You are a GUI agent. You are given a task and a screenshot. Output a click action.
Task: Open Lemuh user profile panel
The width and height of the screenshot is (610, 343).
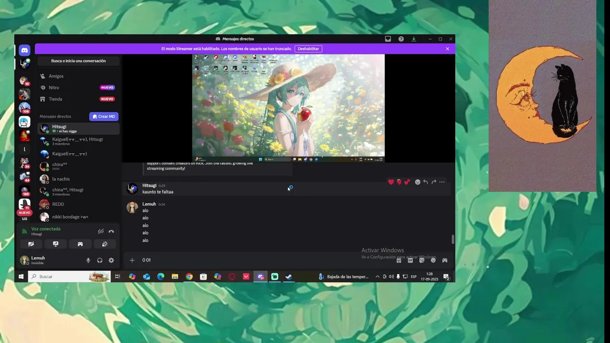(x=38, y=260)
